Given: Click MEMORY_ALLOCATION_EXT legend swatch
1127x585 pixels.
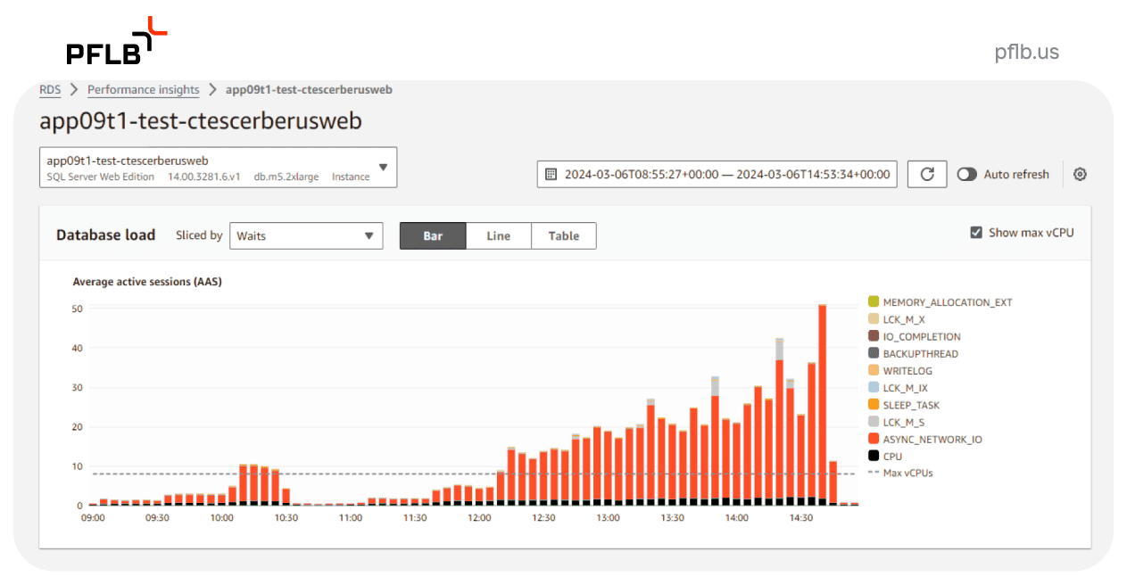Looking at the screenshot, I should click(874, 302).
